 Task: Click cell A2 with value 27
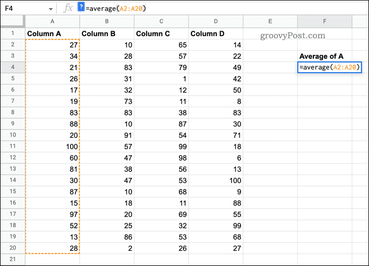point(52,45)
